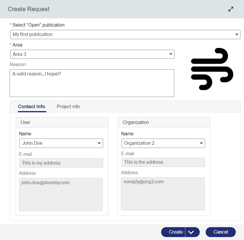This screenshot has height=240, width=244.
Task: Switch to the Project info. tab
Action: point(69,107)
